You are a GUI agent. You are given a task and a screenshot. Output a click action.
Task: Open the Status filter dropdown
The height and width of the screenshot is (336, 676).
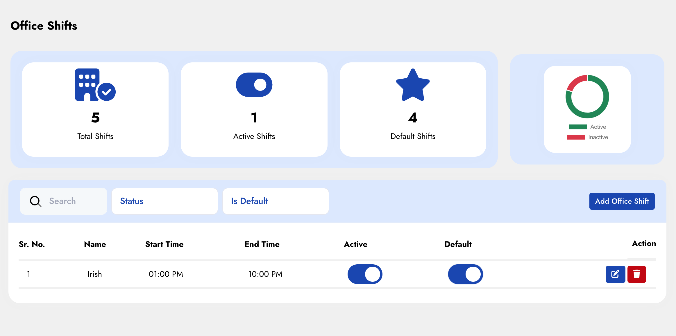[164, 201]
